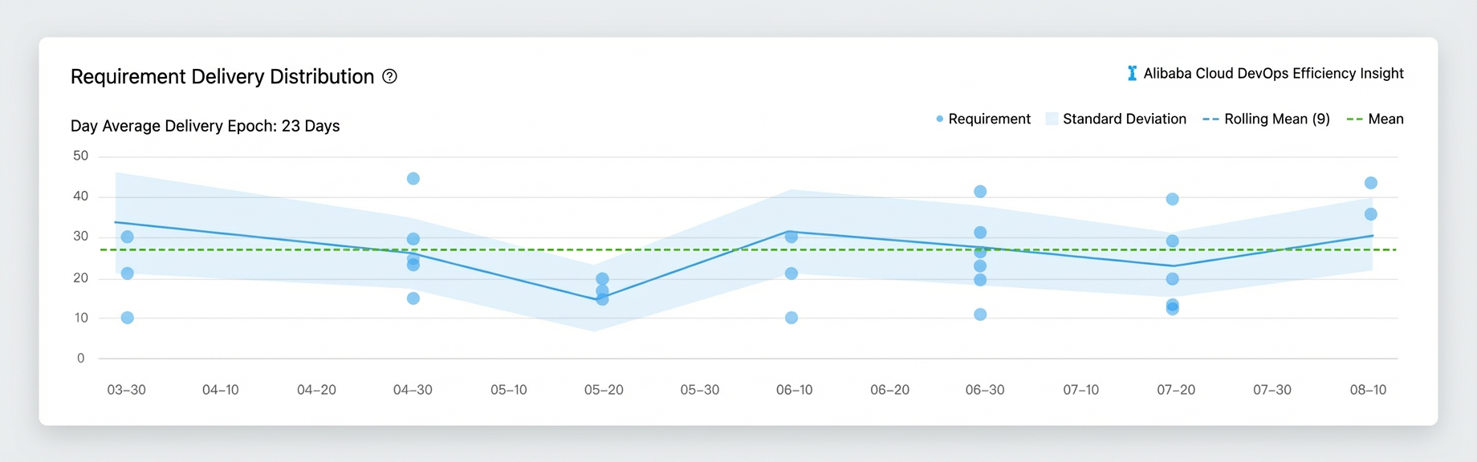Click the 08-10 x-axis label
Image resolution: width=1477 pixels, height=462 pixels.
point(1368,390)
